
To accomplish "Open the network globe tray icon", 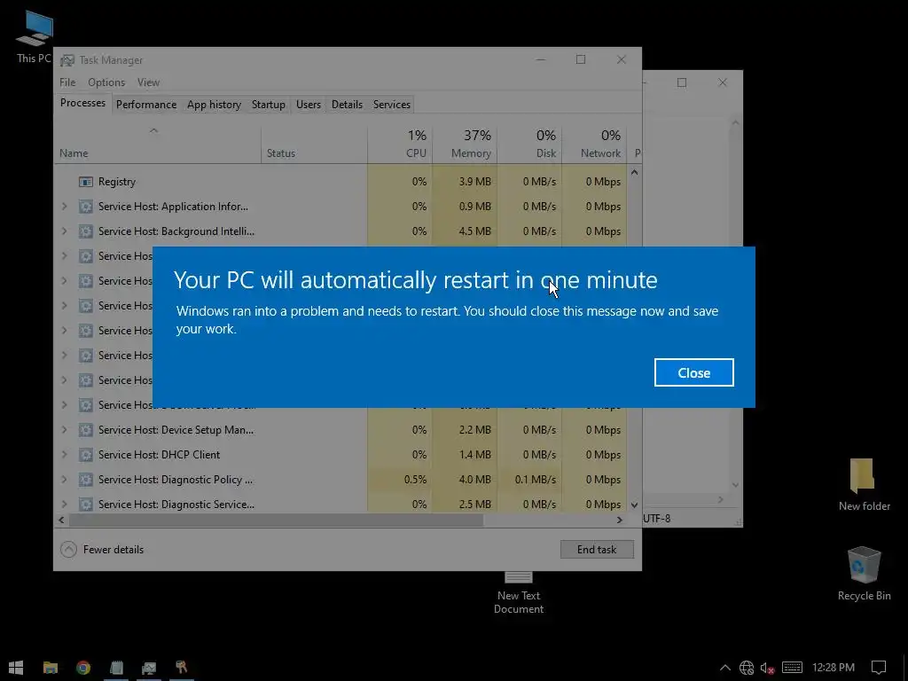I will (747, 668).
